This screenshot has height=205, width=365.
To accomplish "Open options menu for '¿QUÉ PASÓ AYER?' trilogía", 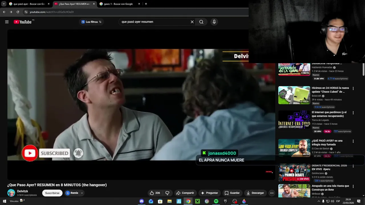I will click(x=353, y=141).
